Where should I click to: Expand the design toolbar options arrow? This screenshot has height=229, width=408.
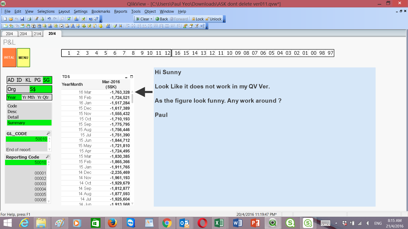click(x=207, y=27)
